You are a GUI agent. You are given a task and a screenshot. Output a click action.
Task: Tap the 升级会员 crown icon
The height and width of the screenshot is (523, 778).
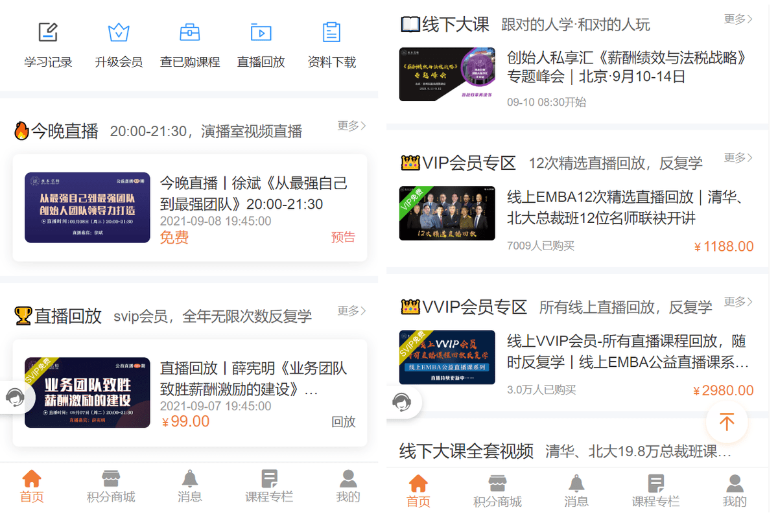119,32
